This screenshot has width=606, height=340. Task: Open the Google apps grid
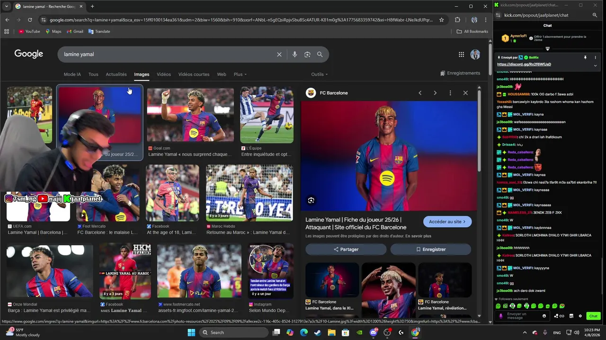pos(461,54)
